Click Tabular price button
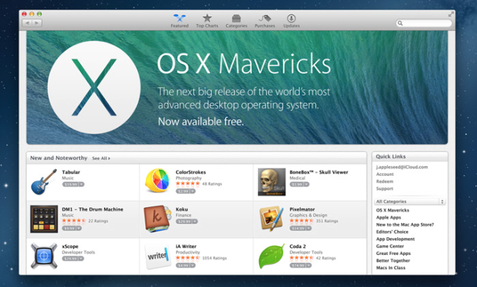The height and width of the screenshot is (287, 477). coord(71,184)
